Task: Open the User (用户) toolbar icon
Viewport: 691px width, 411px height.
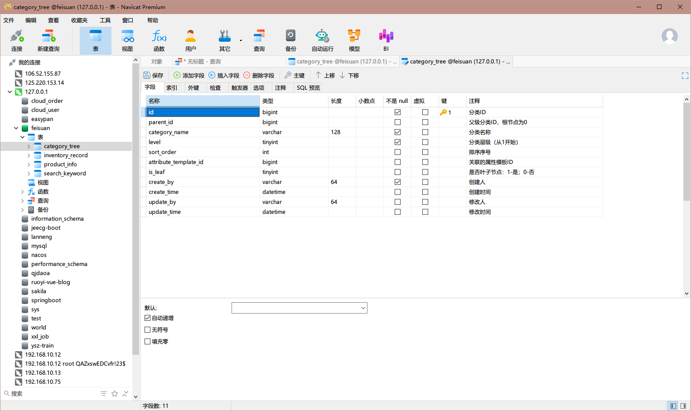Action: [191, 40]
